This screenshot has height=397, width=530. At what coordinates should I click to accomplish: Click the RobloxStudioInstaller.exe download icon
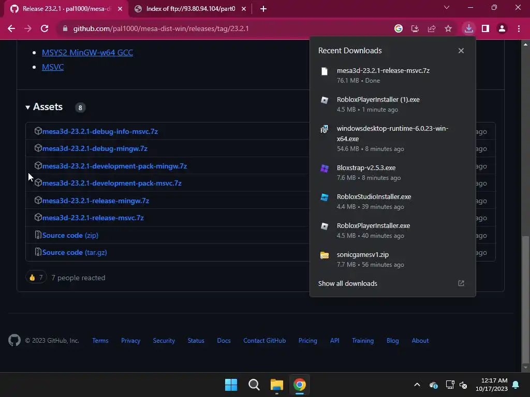[325, 197]
